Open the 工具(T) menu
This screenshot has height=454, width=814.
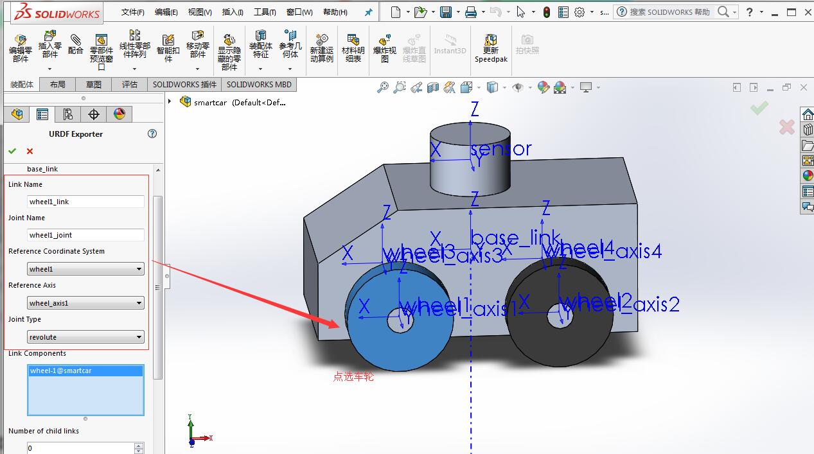[x=265, y=12]
